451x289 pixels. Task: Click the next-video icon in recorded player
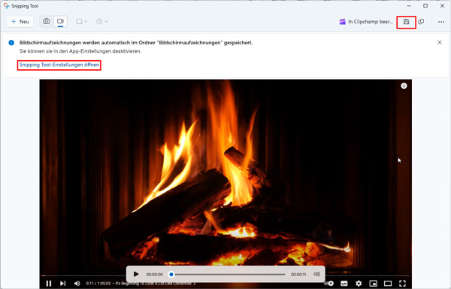click(62, 283)
